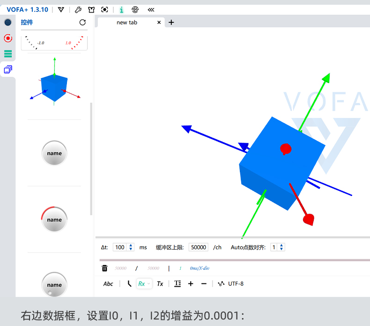The height and width of the screenshot is (326, 370).
Task: Switch to the 'new tab' tab
Action: point(127,22)
